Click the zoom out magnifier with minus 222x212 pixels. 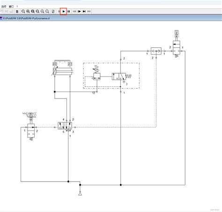47,11
